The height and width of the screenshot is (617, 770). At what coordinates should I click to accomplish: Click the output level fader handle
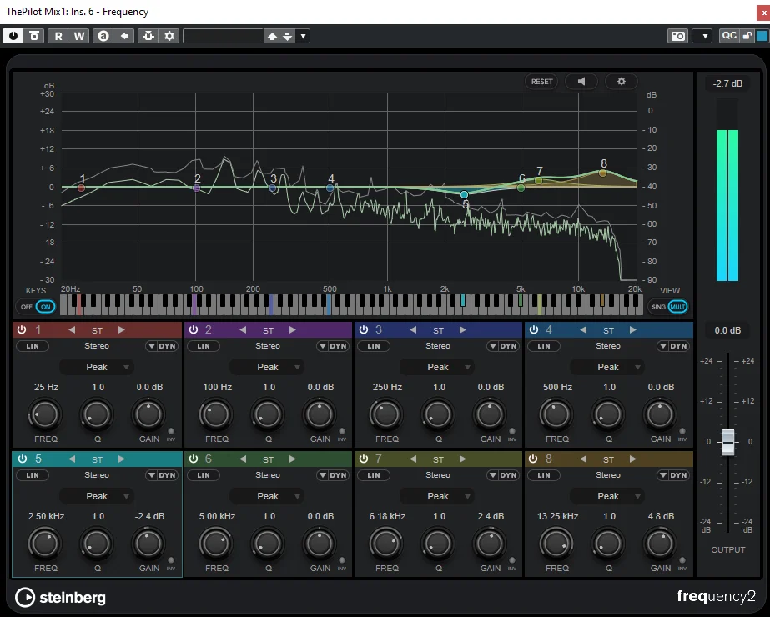coord(727,442)
